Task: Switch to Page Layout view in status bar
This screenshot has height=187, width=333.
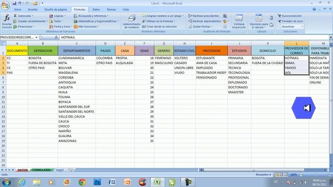Action: click(x=281, y=175)
